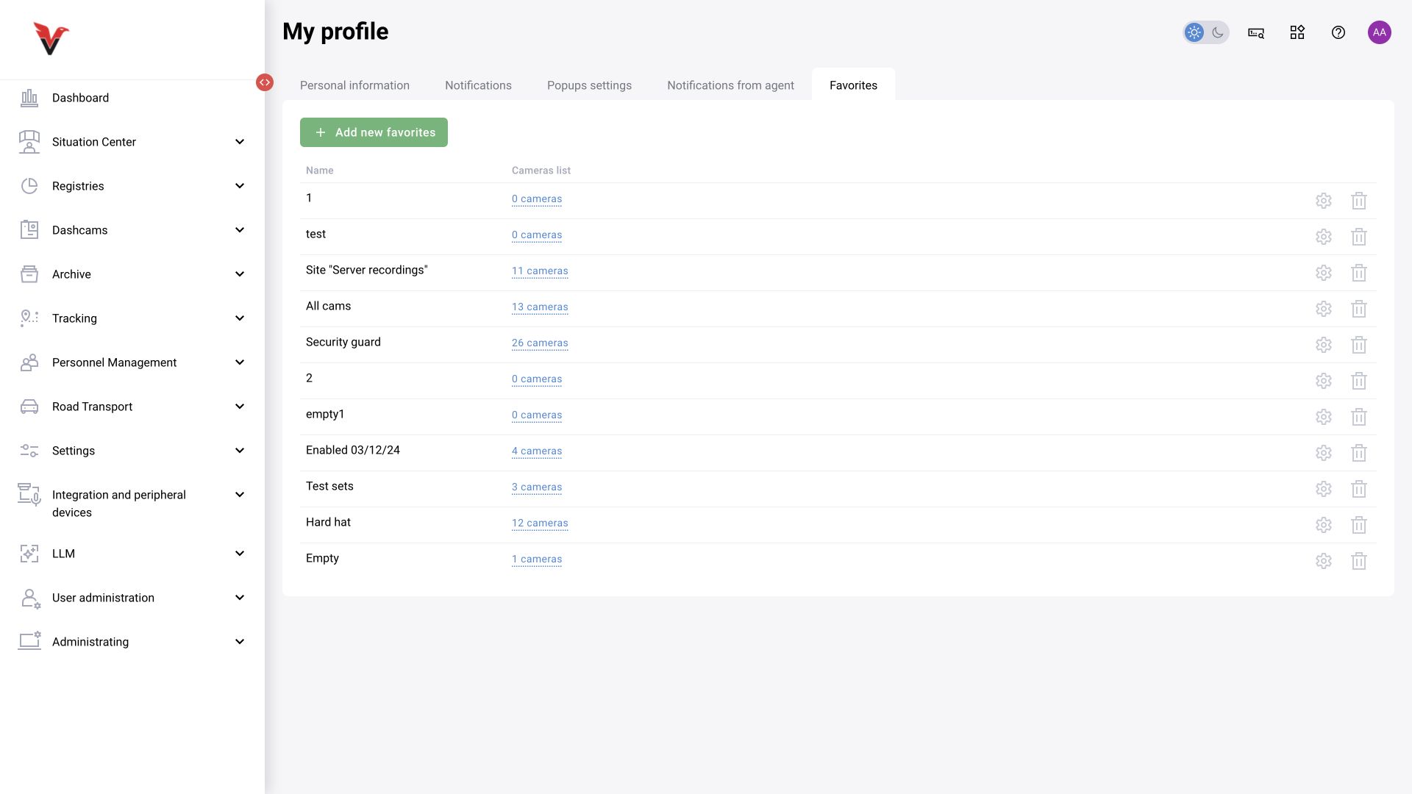Image resolution: width=1412 pixels, height=794 pixels.
Task: Click Add new favorites button
Action: [374, 132]
